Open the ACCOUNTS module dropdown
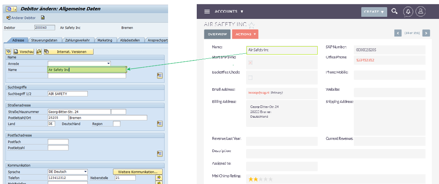Image resolution: width=439 pixels, height=184 pixels. pos(229,11)
